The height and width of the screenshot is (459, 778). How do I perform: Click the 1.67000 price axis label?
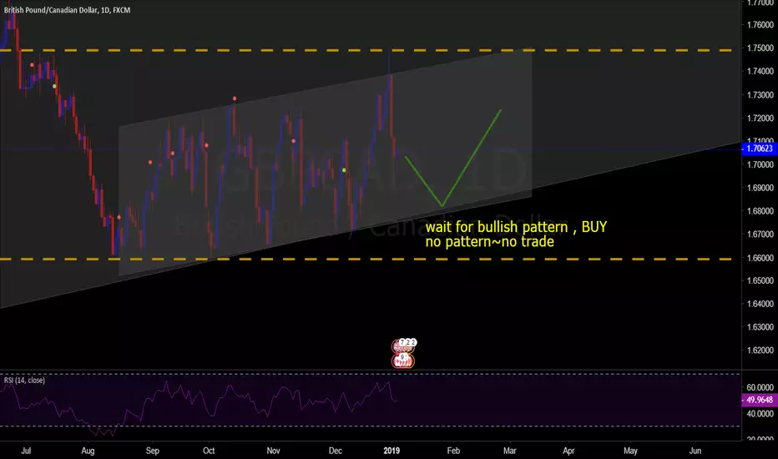point(760,235)
